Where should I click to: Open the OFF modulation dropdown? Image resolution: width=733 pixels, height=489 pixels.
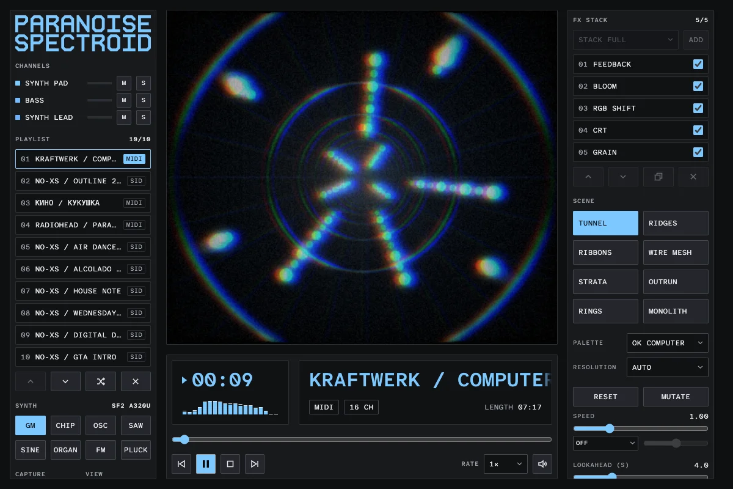coord(605,443)
